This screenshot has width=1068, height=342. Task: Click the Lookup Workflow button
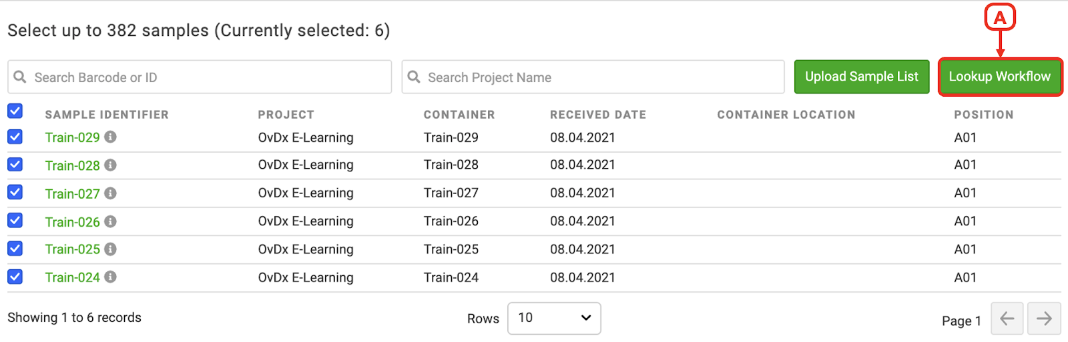pyautogui.click(x=1000, y=77)
